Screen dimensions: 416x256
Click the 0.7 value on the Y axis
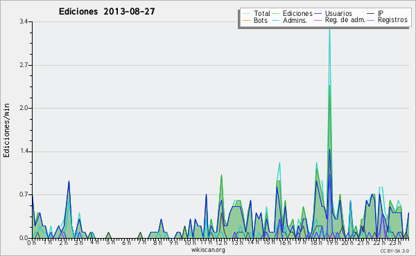click(x=24, y=194)
